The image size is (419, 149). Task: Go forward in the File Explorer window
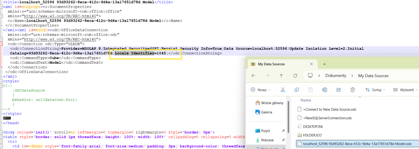[x=267, y=76]
